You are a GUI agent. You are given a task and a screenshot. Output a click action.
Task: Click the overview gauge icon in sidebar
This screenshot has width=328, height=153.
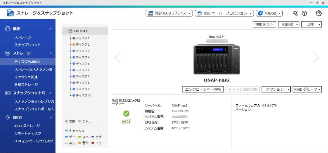[8, 29]
